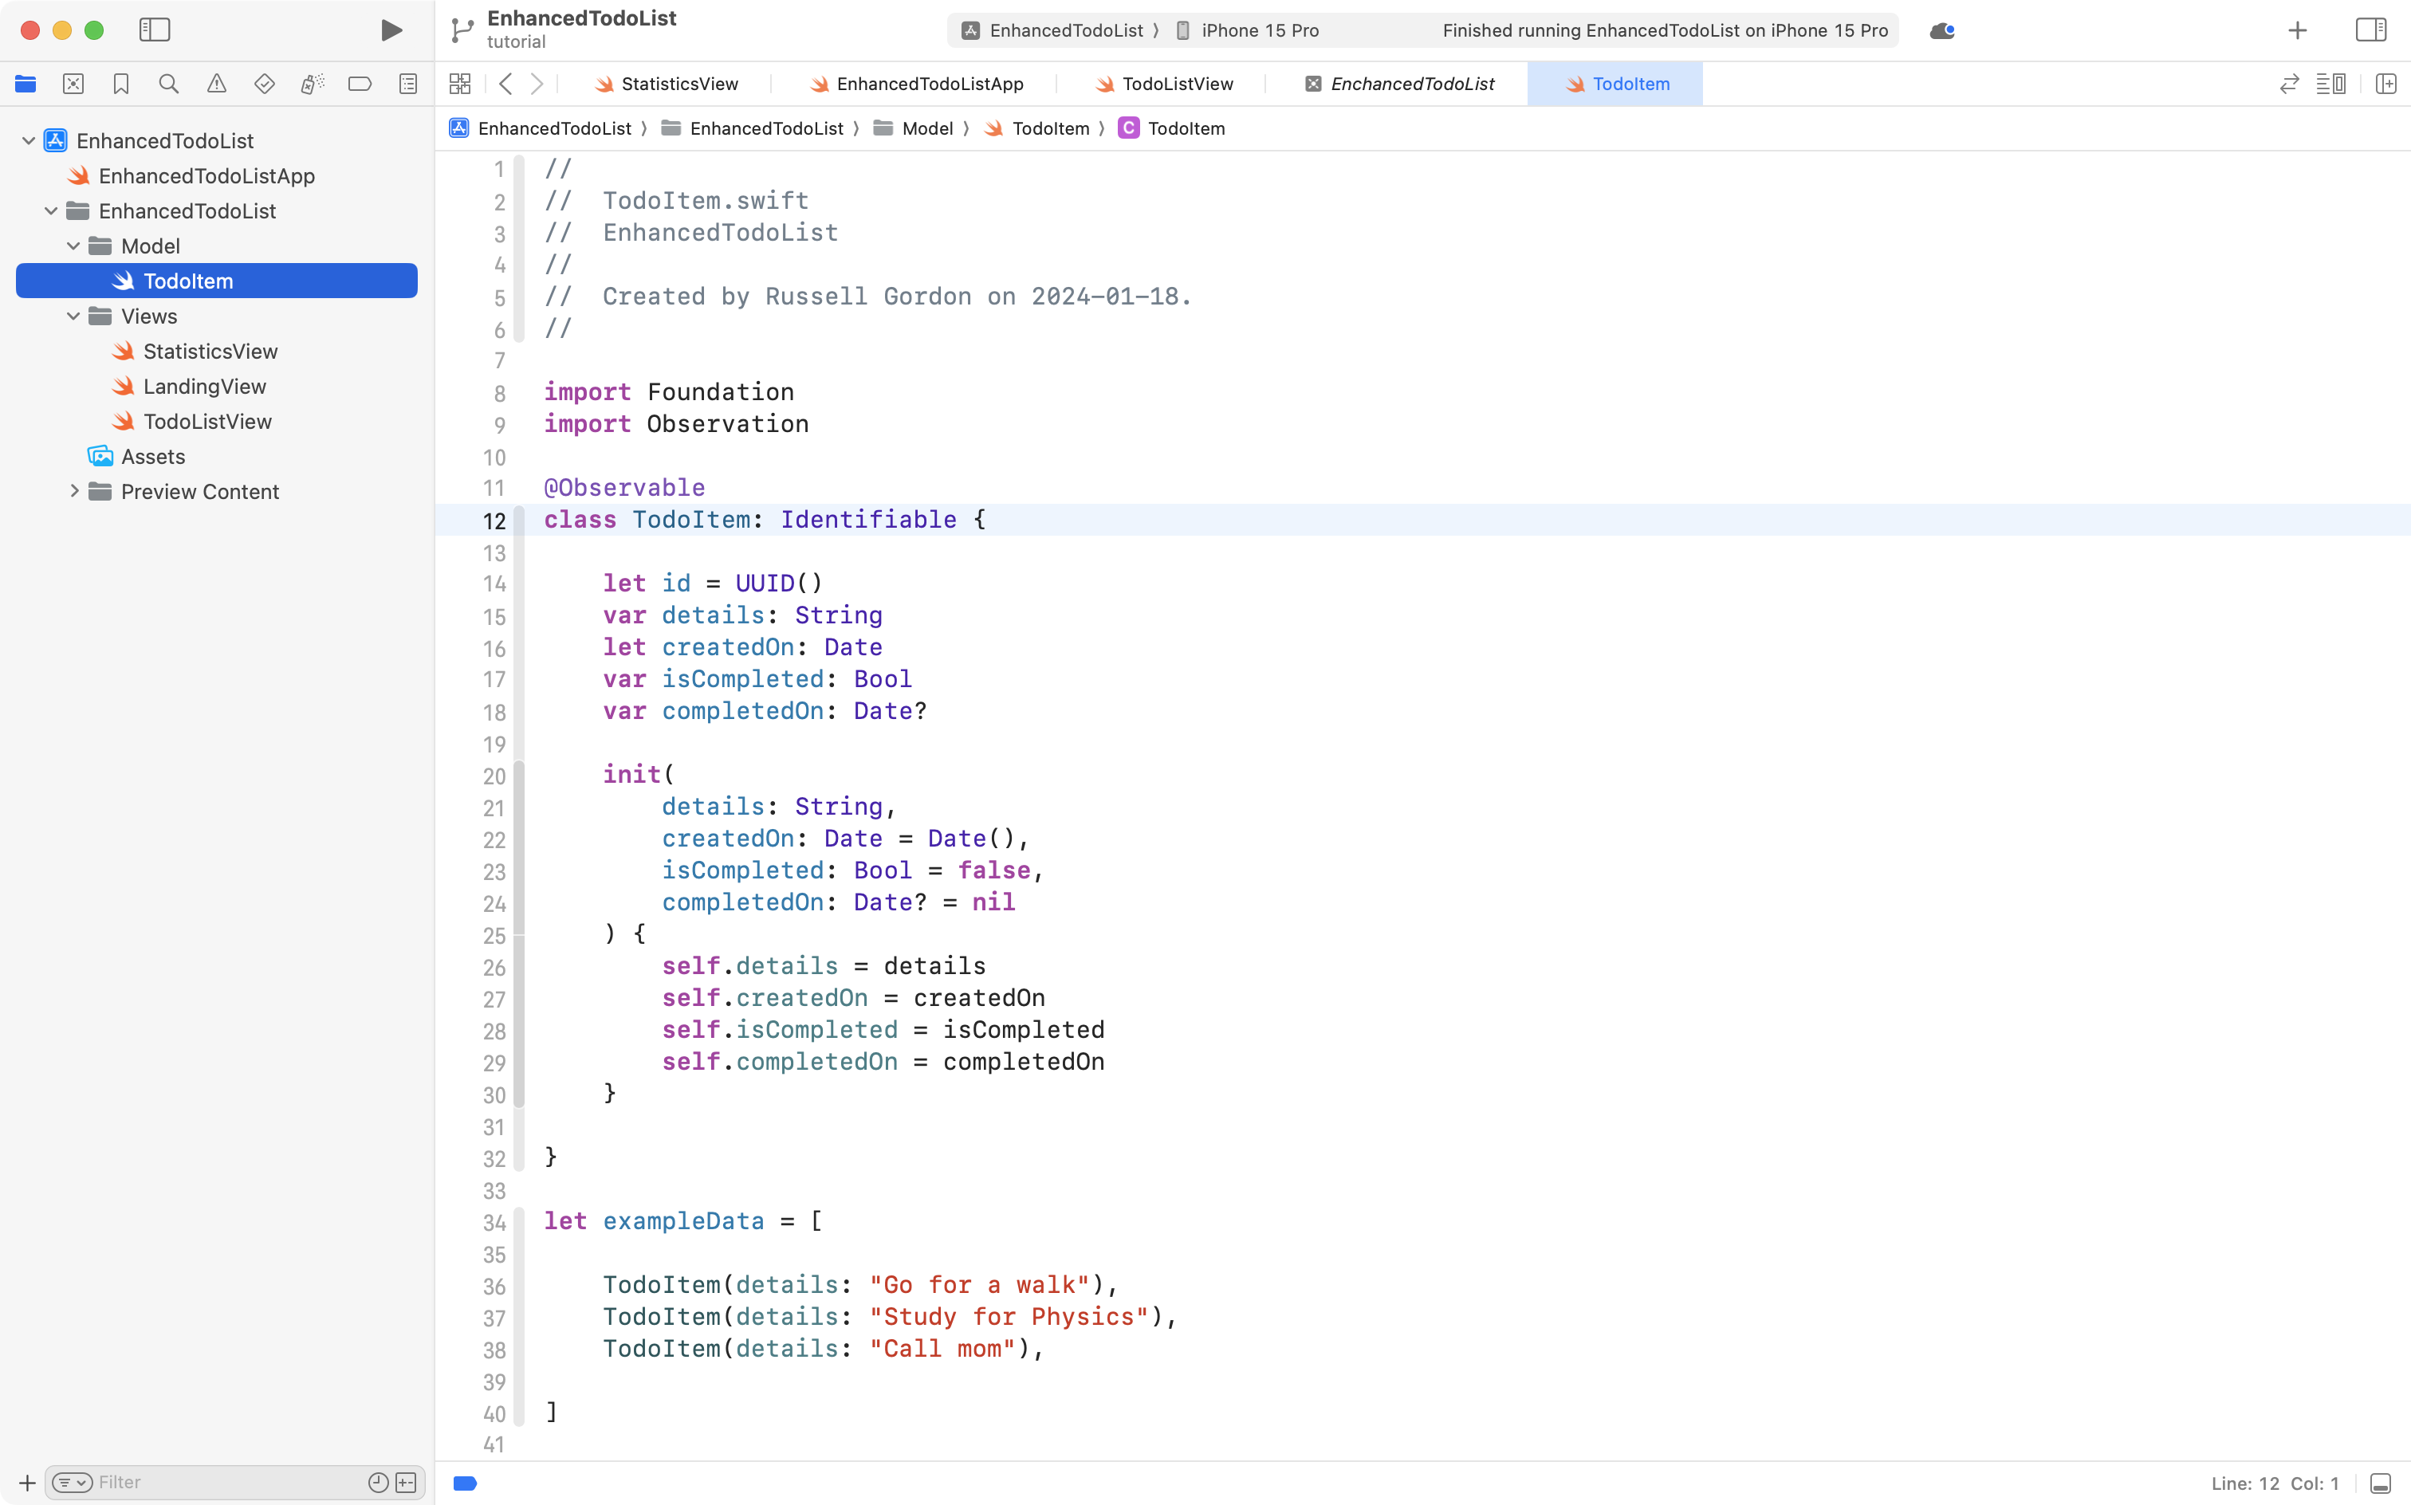
Task: Open the filter options dropdown in filter field
Action: click(x=72, y=1482)
